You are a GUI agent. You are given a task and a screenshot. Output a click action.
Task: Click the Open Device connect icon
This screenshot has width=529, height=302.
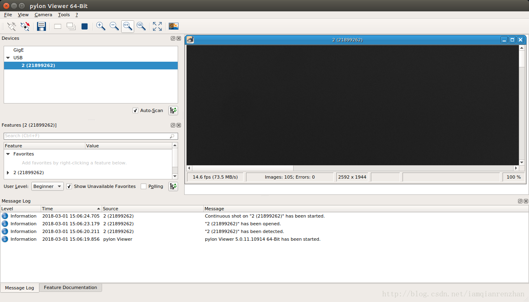tap(12, 26)
